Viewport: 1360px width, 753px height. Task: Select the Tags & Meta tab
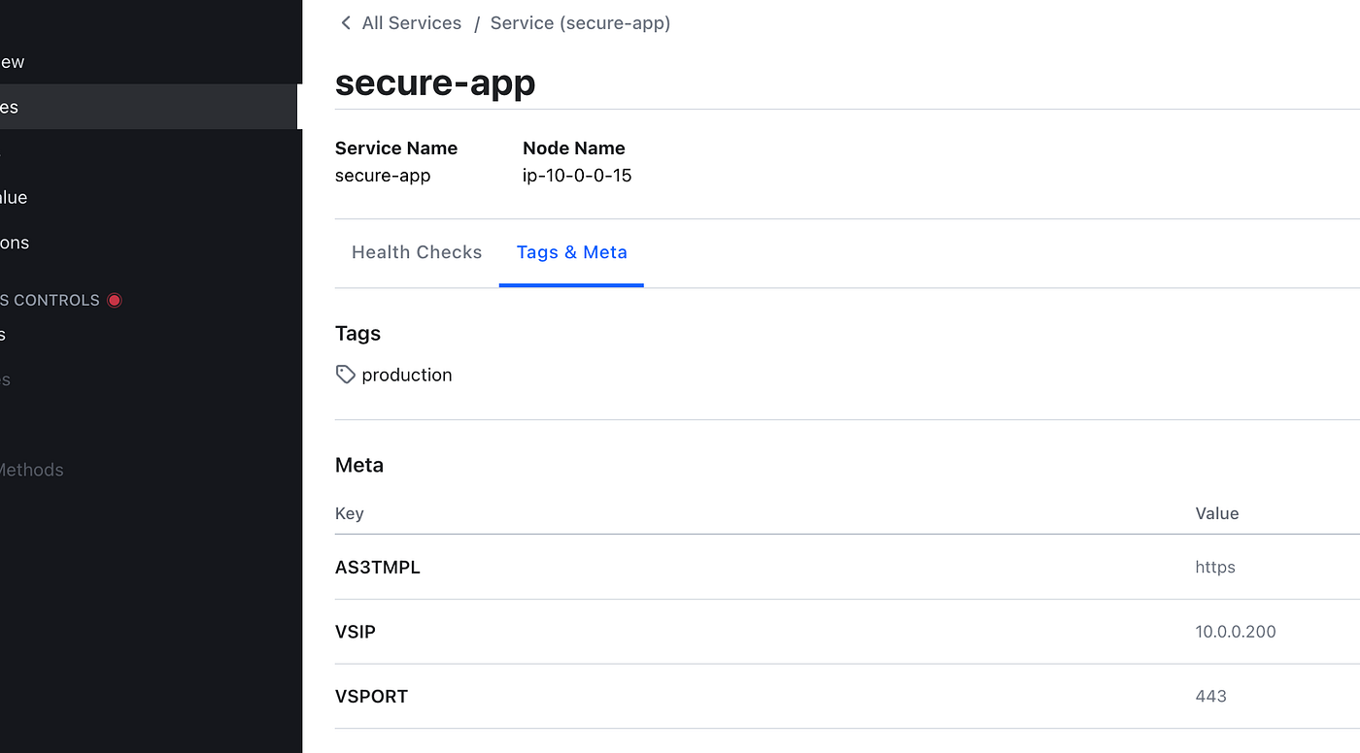[x=571, y=252]
